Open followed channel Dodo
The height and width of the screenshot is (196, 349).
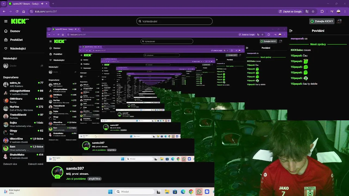tap(23, 66)
